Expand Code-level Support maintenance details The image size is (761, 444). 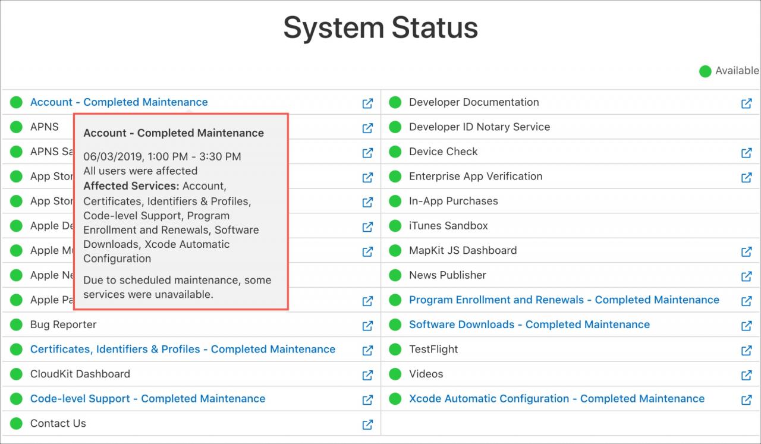148,399
